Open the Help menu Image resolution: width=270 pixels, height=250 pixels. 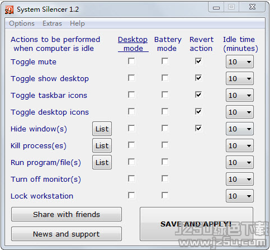tap(77, 23)
